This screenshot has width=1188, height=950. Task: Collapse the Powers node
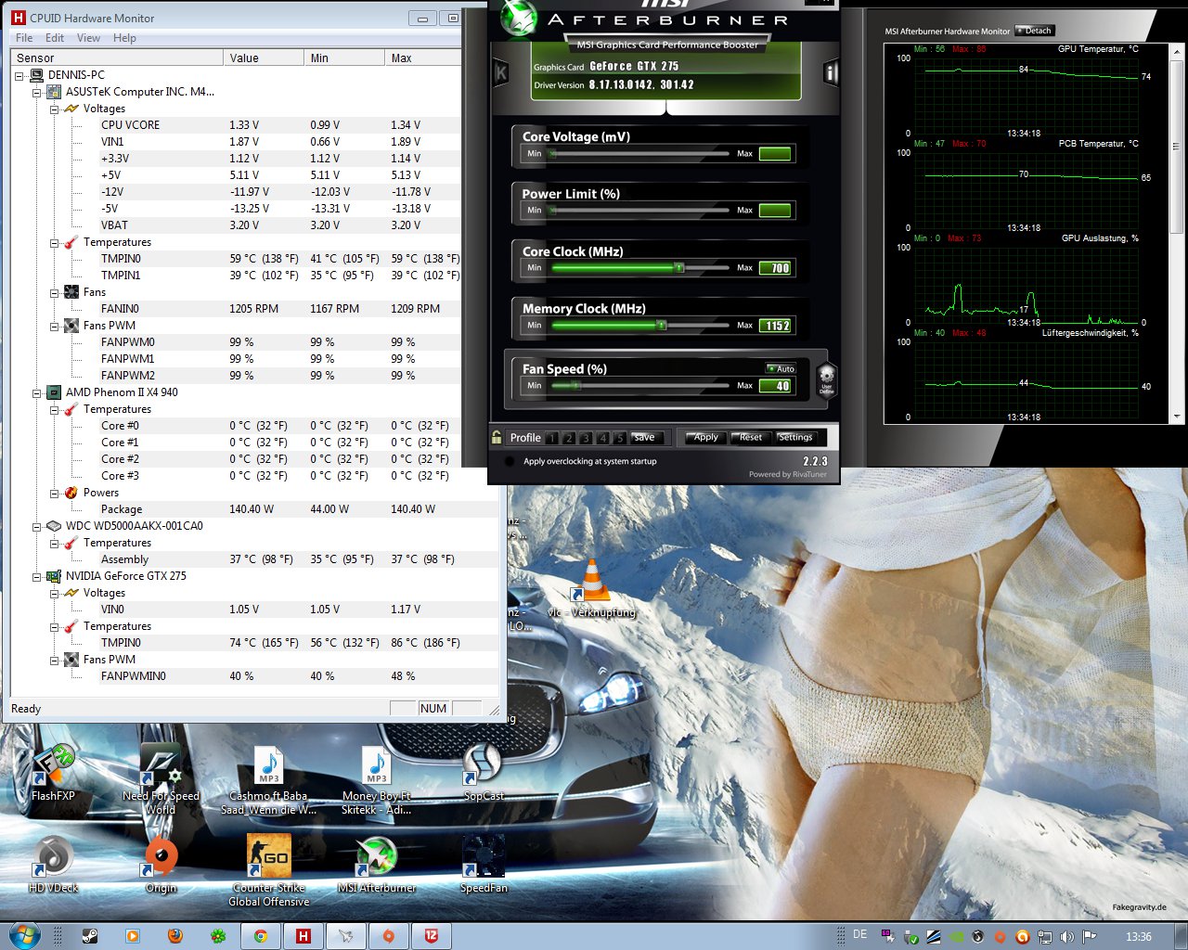tap(55, 493)
